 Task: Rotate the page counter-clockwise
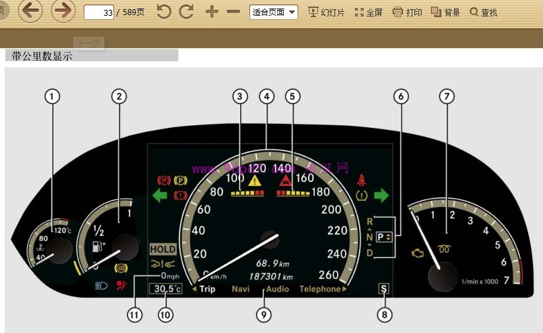[164, 12]
